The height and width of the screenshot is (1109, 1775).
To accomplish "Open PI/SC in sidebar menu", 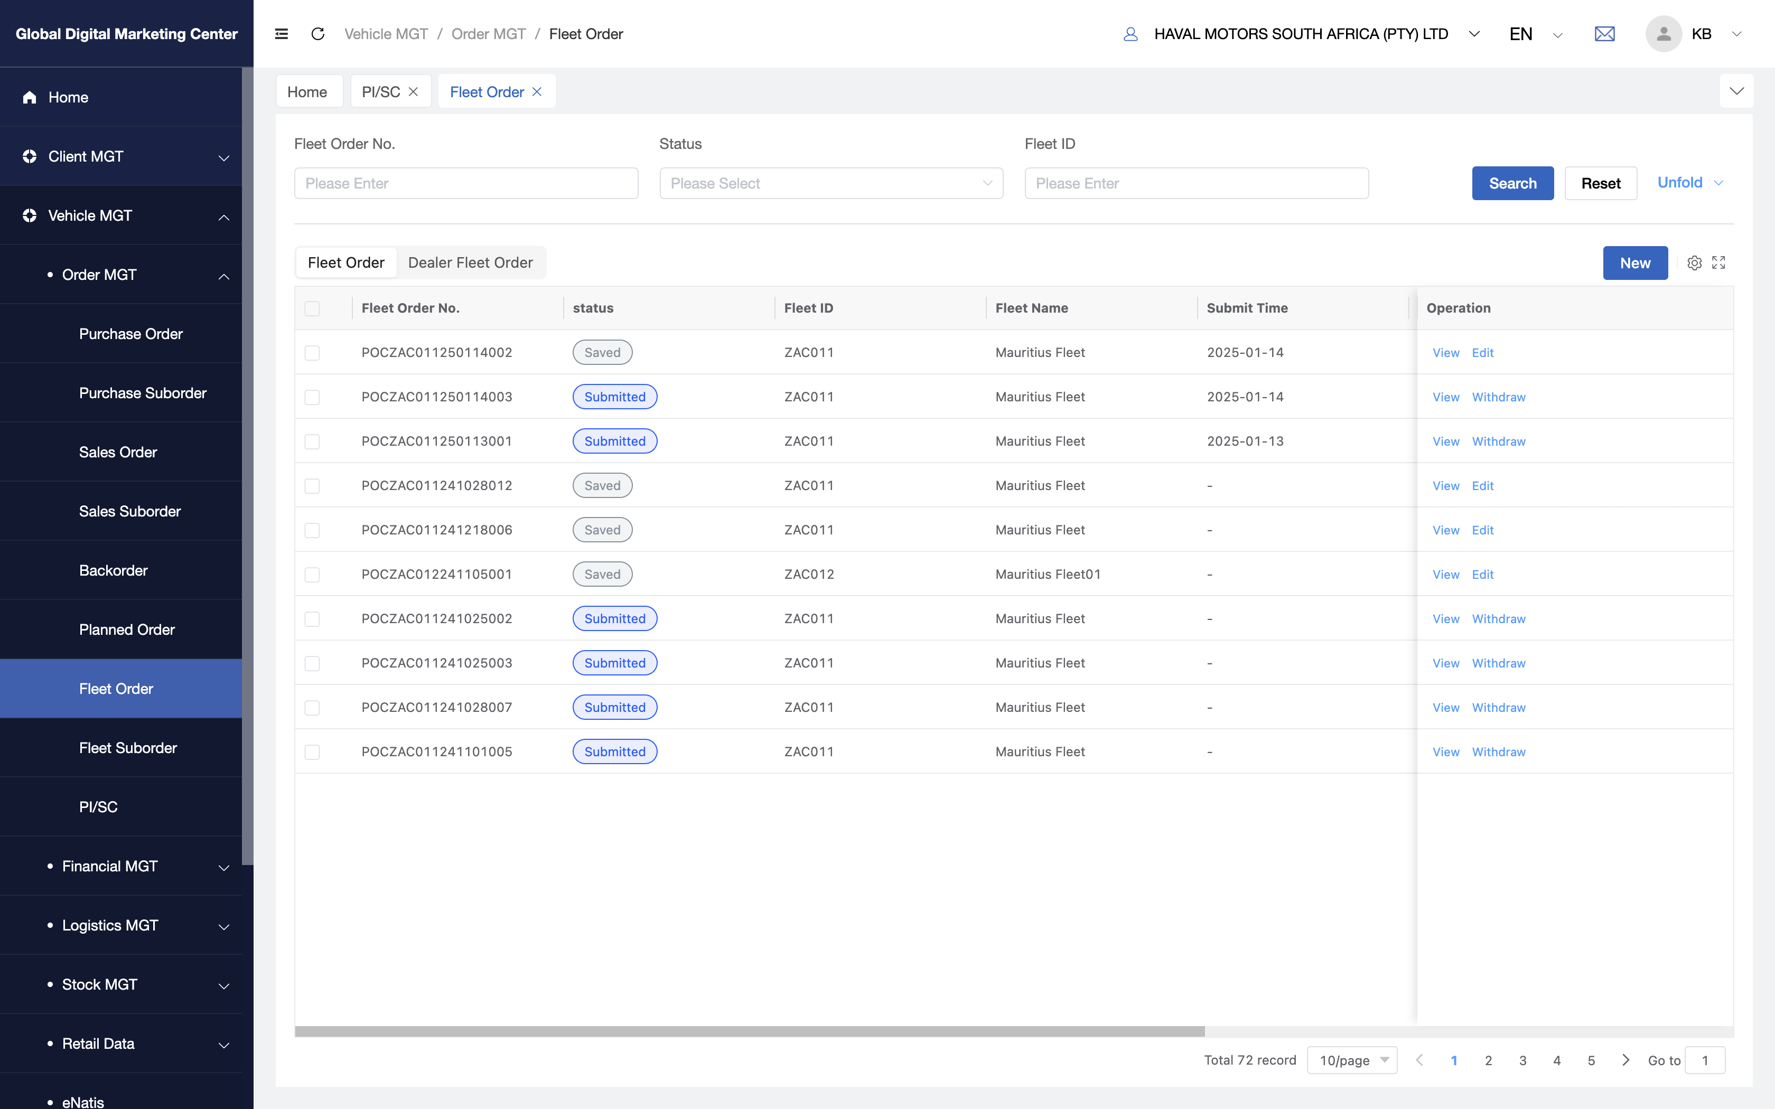I will (x=98, y=807).
